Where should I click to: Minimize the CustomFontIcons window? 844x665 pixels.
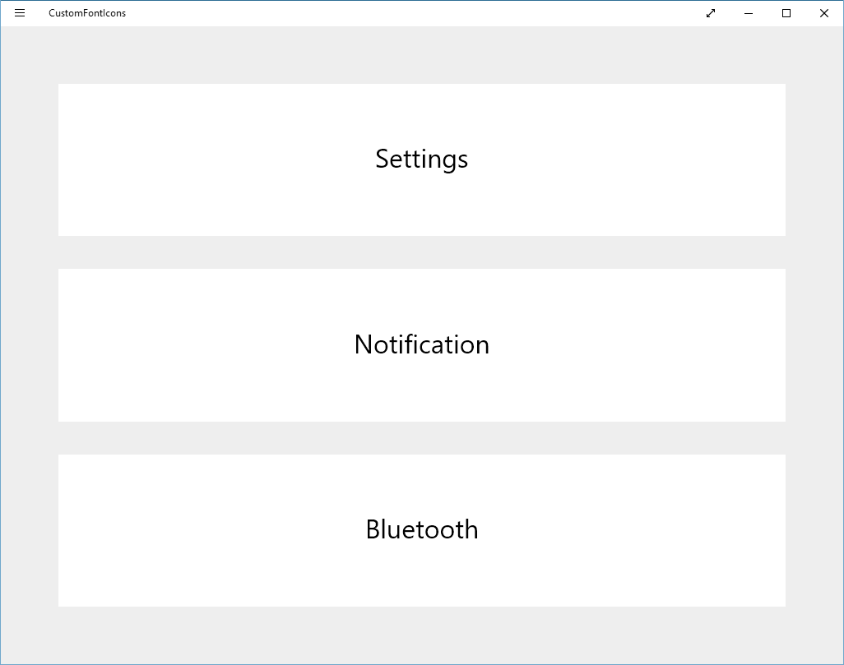pos(749,13)
